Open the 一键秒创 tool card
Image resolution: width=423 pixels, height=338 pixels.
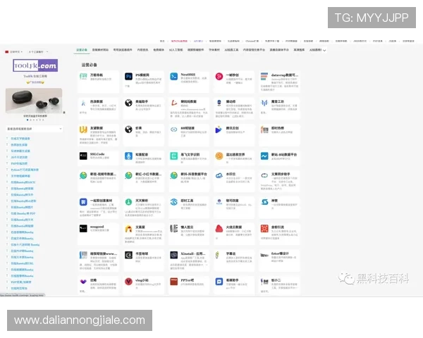[x=234, y=77]
